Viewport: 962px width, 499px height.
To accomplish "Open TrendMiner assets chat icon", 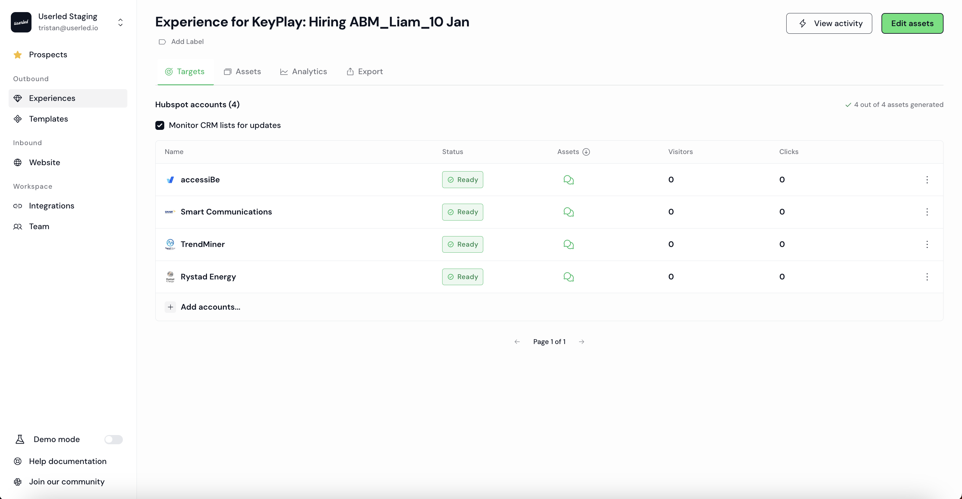I will [x=569, y=244].
